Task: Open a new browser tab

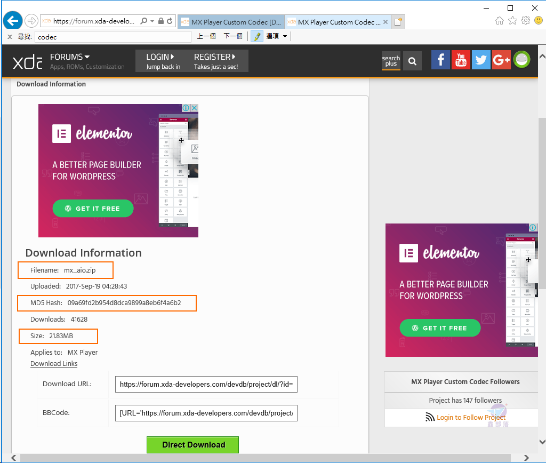Action: [x=398, y=21]
